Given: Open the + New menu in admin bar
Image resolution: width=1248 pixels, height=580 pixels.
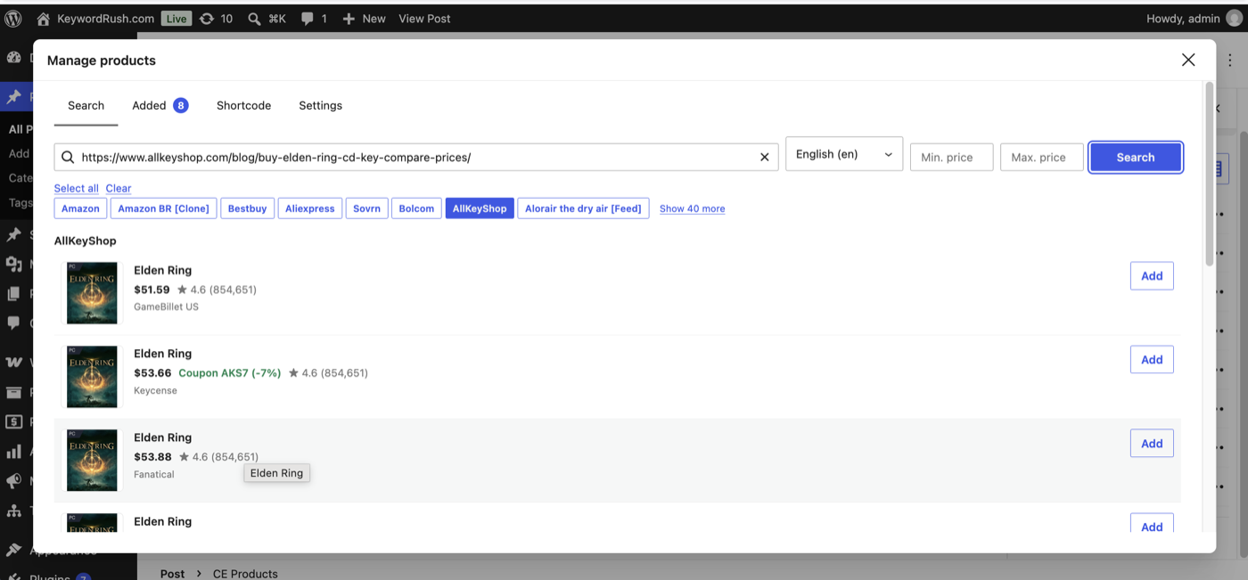Looking at the screenshot, I should [x=364, y=18].
